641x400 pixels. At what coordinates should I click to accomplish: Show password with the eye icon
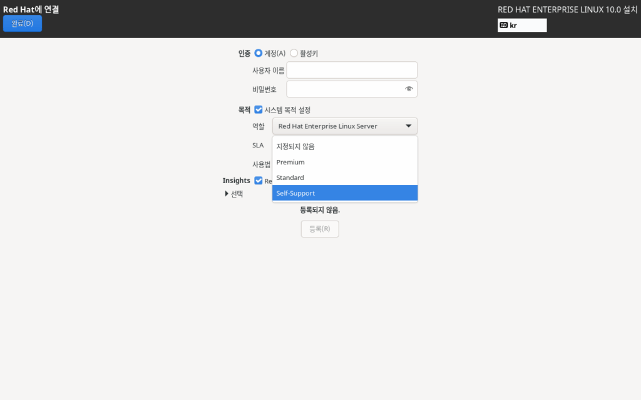click(409, 89)
